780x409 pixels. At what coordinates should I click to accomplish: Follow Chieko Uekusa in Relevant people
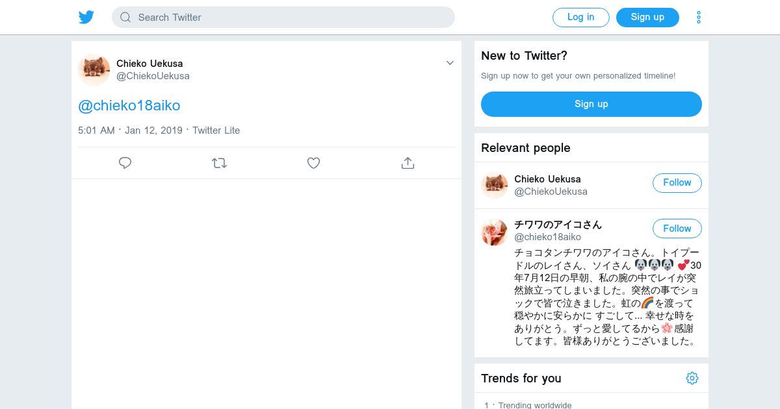pyautogui.click(x=677, y=183)
